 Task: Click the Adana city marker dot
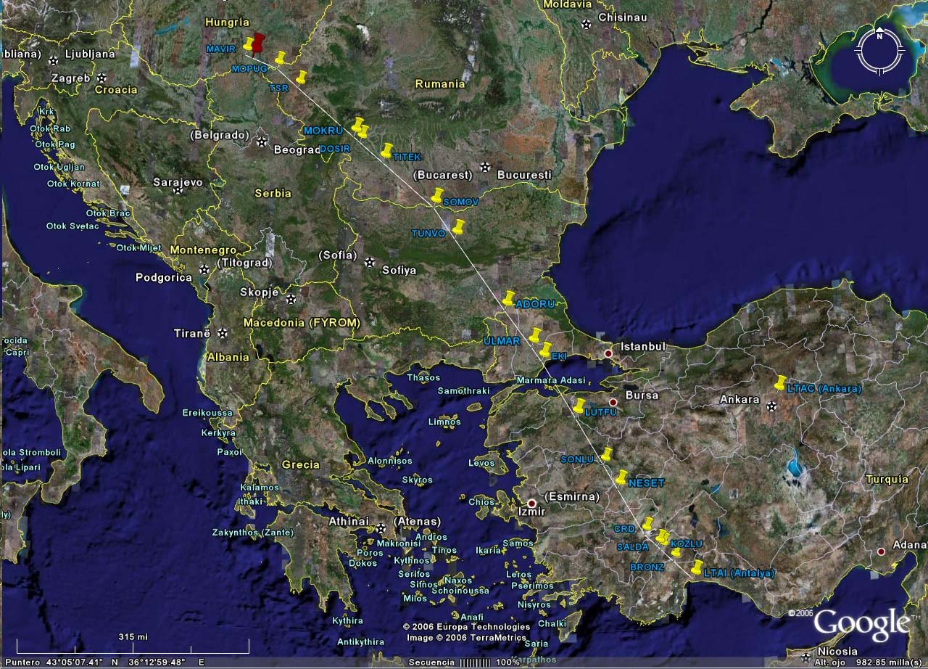click(882, 552)
